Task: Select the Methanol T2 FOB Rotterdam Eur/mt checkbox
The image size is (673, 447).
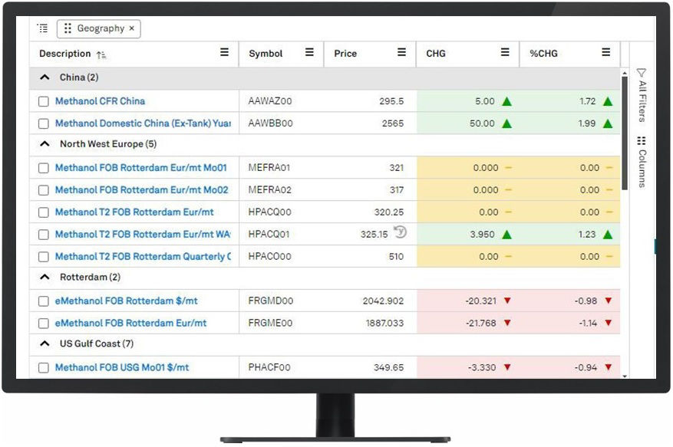Action: (44, 212)
